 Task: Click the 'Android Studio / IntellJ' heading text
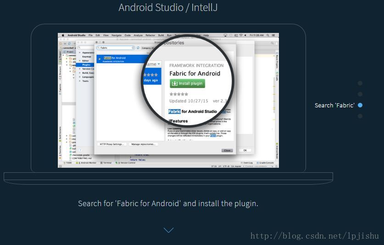168,7
